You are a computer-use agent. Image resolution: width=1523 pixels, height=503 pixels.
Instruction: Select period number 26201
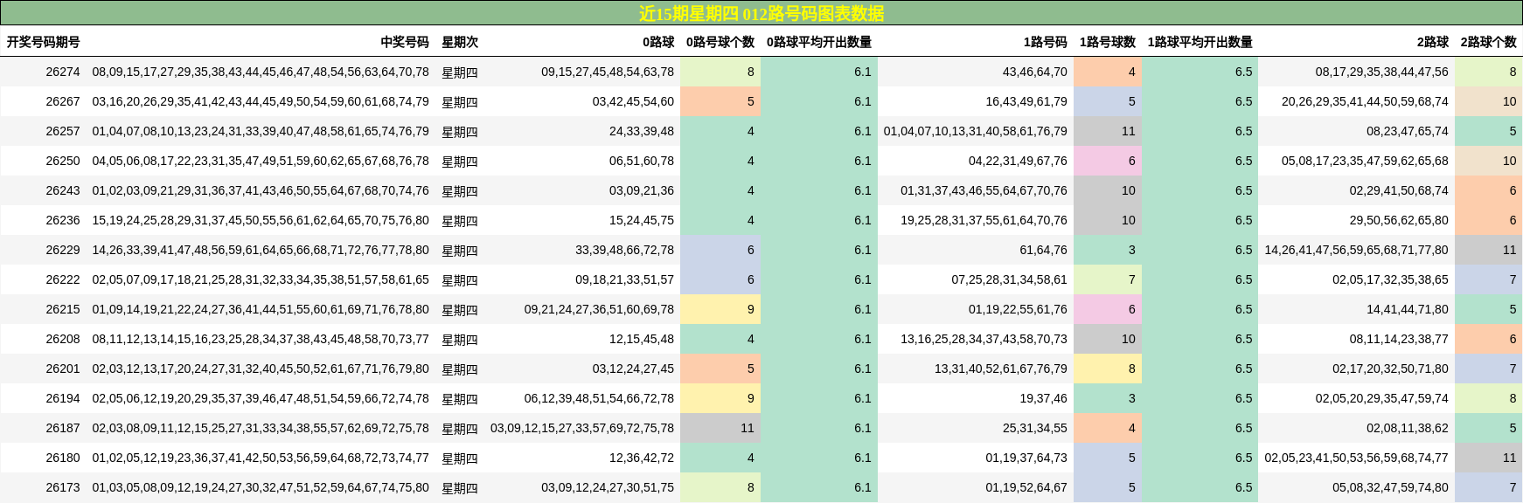coord(63,369)
